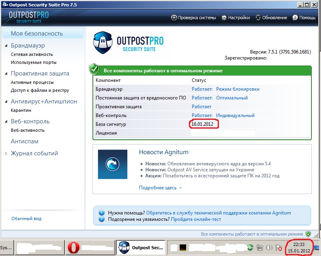The width and height of the screenshot is (321, 256).
Task: Click the Помощь menu label
Action: point(307,18)
